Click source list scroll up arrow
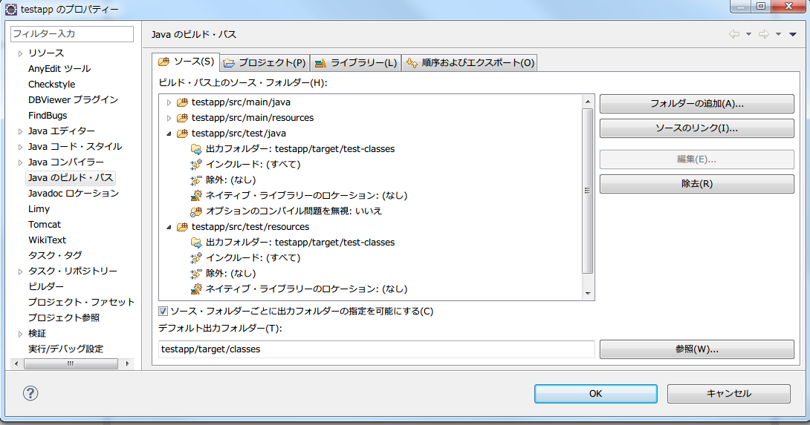810x425 pixels. [587, 102]
